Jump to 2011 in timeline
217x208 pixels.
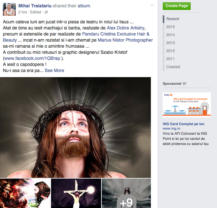tap(170, 59)
